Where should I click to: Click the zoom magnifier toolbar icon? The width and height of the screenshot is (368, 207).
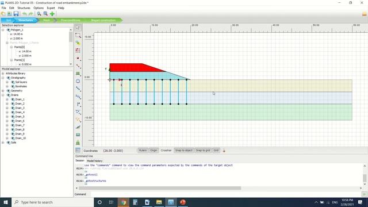(39, 14)
